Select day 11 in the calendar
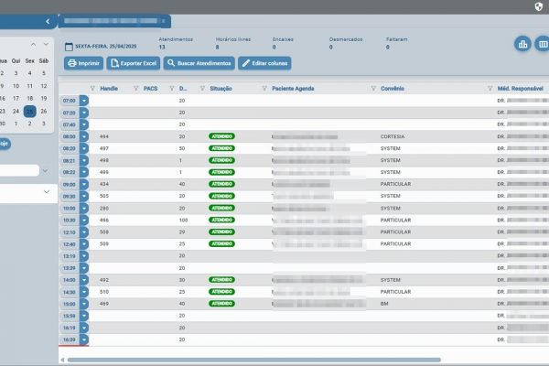The width and height of the screenshot is (549, 366). coord(30,86)
